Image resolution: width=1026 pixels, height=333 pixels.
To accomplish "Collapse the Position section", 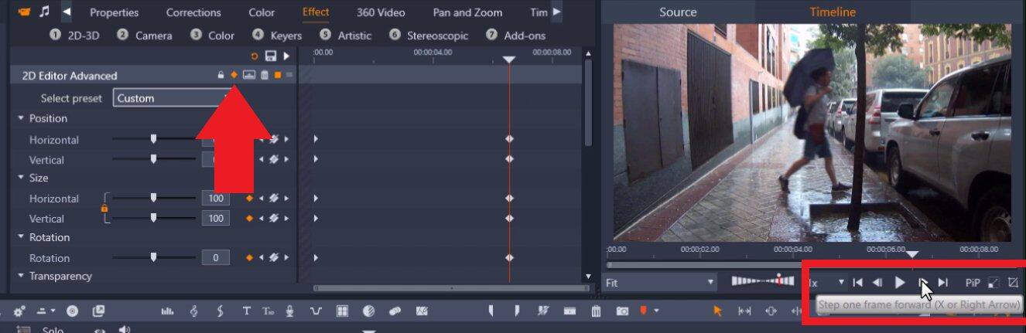I will pos(21,118).
